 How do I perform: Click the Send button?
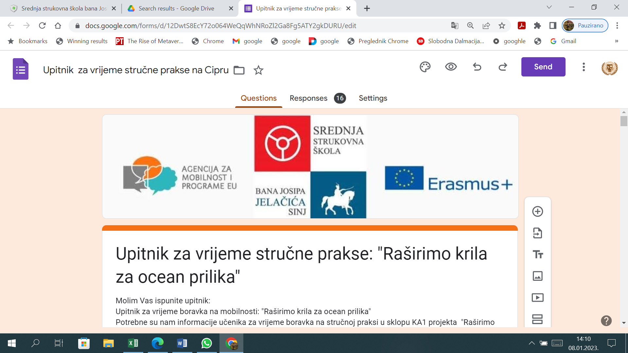(x=543, y=67)
